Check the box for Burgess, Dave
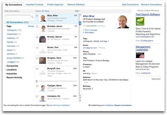Image resolution: width=167 pixels, height=115 pixels. click(x=37, y=58)
